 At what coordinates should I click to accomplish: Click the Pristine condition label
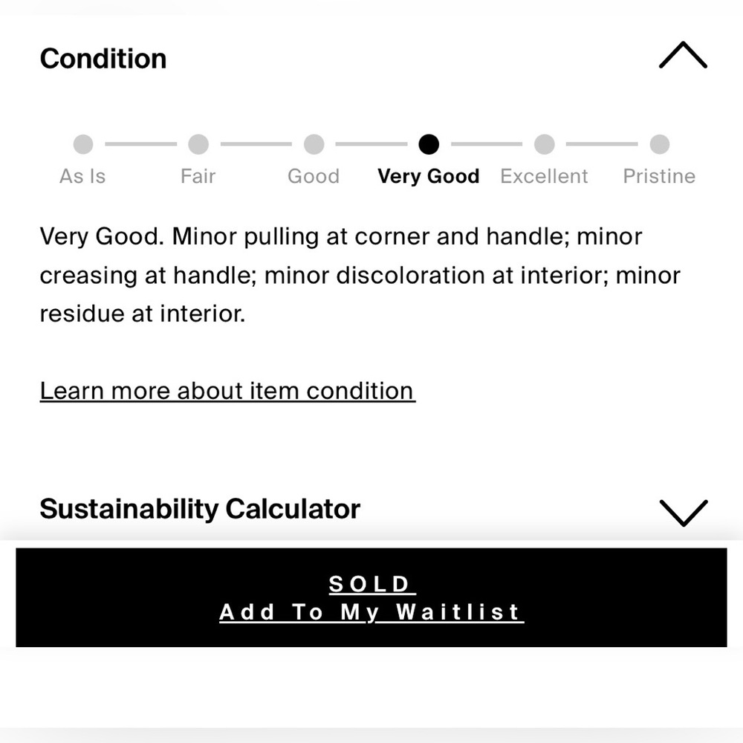coord(659,176)
